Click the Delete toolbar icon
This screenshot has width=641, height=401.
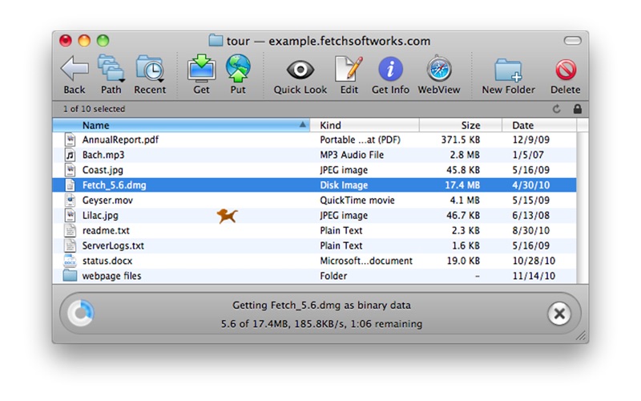point(566,70)
